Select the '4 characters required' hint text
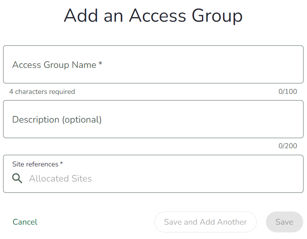Viewport: 307px width, 239px height. click(x=42, y=92)
